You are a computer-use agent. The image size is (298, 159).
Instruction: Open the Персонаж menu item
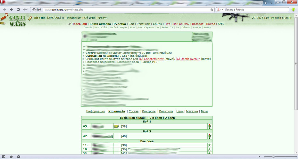(x=79, y=24)
